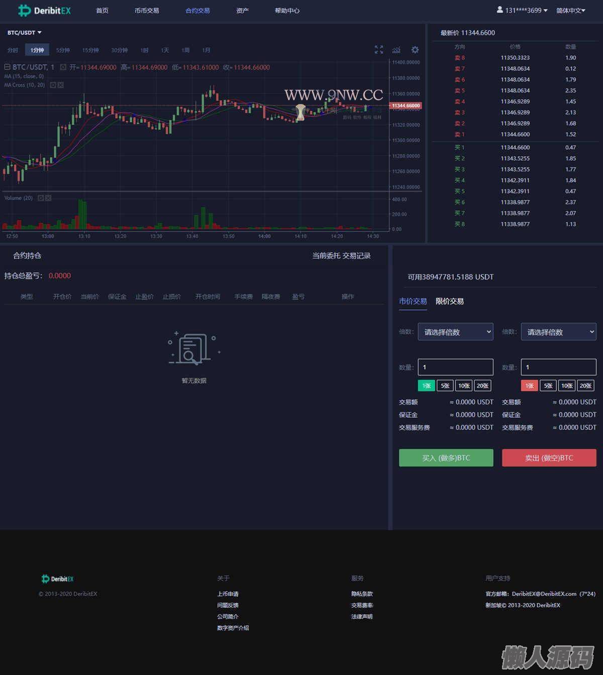Open 交易记录 trade records tab
The height and width of the screenshot is (675, 603).
pyautogui.click(x=356, y=256)
